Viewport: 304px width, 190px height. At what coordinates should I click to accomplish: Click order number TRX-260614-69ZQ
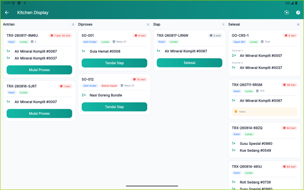[x=247, y=128]
